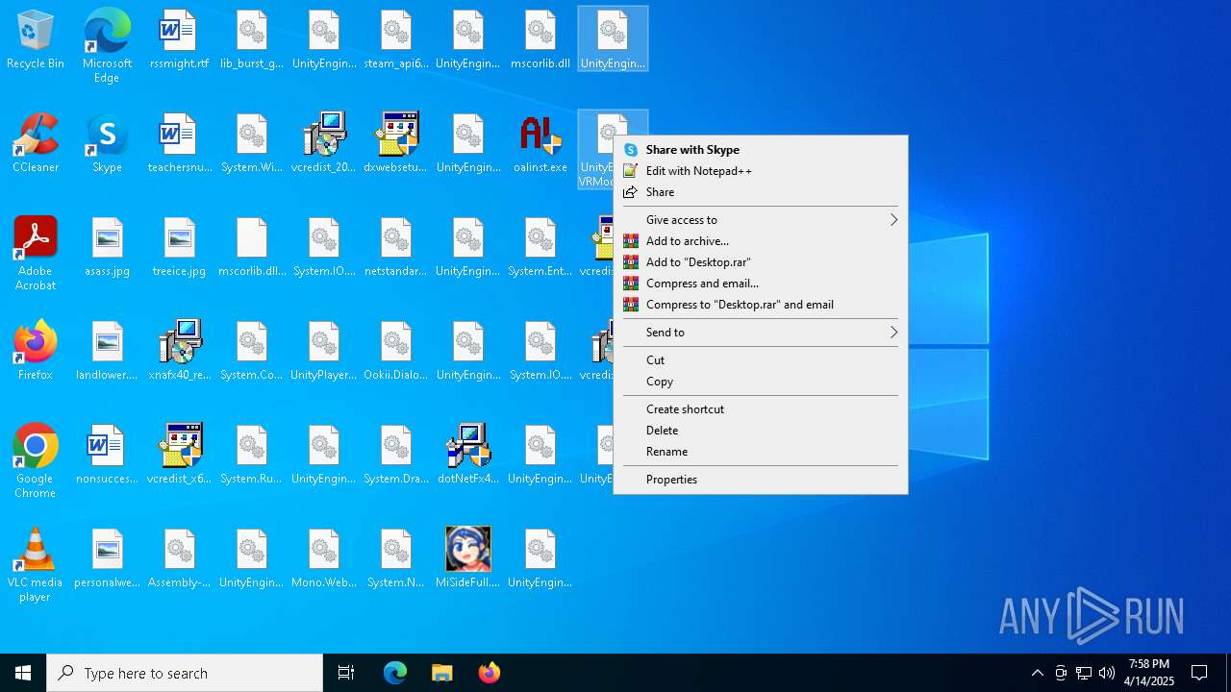Open Properties from the context menu

coord(760,480)
